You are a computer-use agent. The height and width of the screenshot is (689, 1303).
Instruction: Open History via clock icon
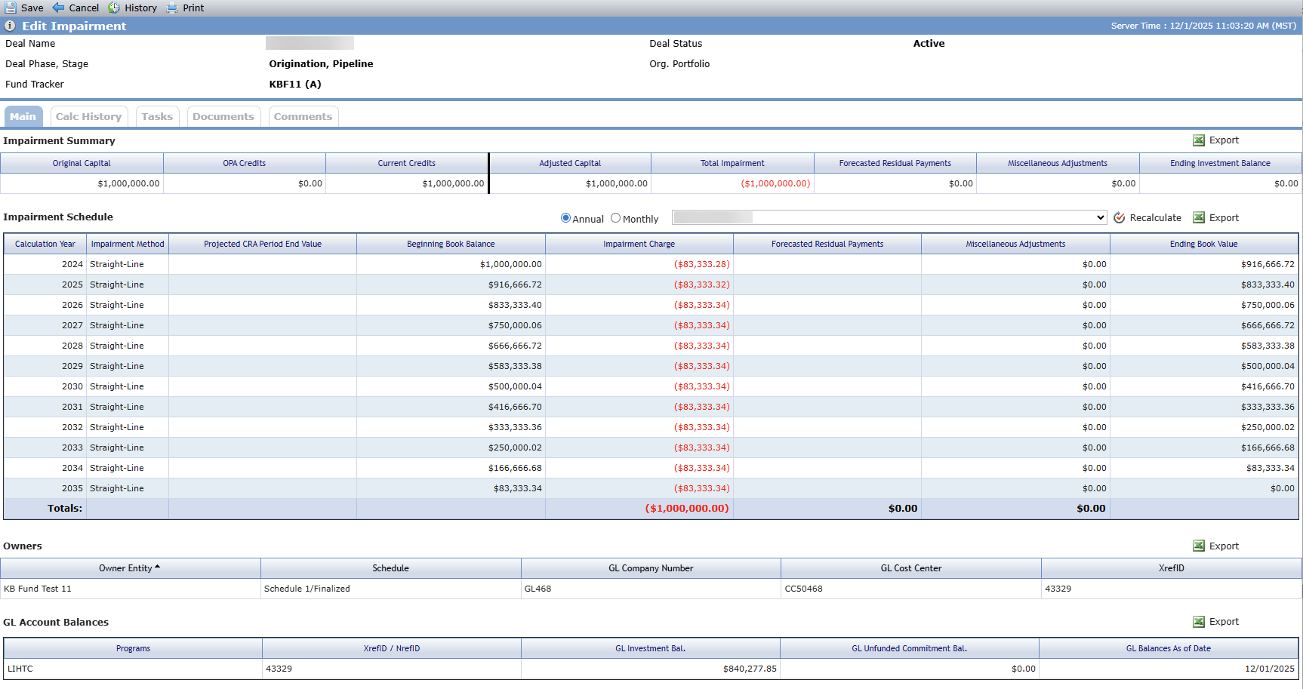pyautogui.click(x=114, y=8)
